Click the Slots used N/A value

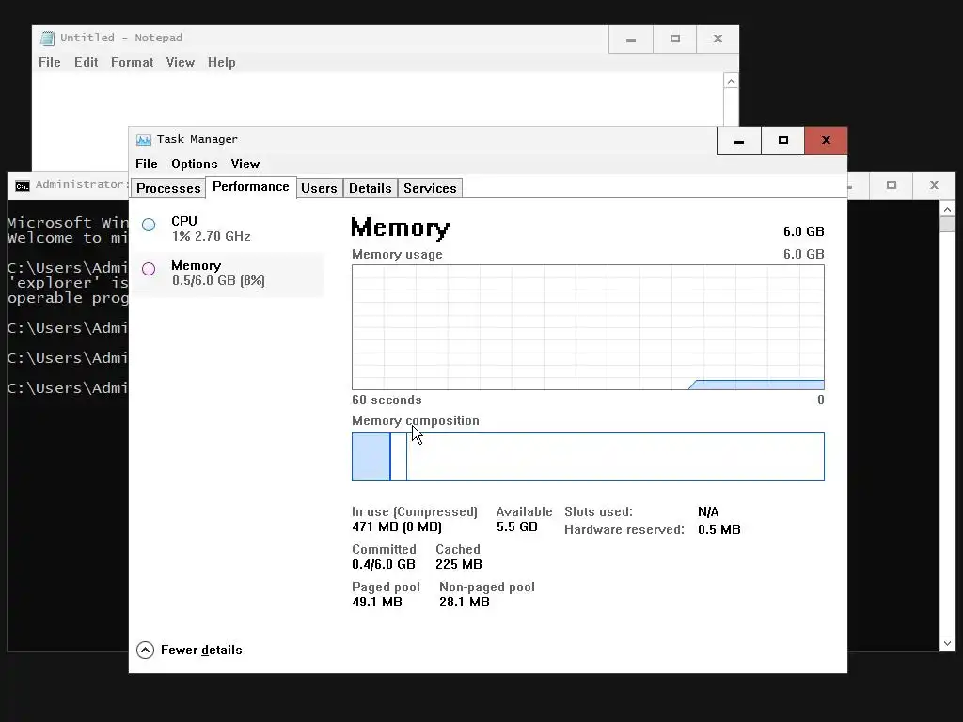pos(708,511)
